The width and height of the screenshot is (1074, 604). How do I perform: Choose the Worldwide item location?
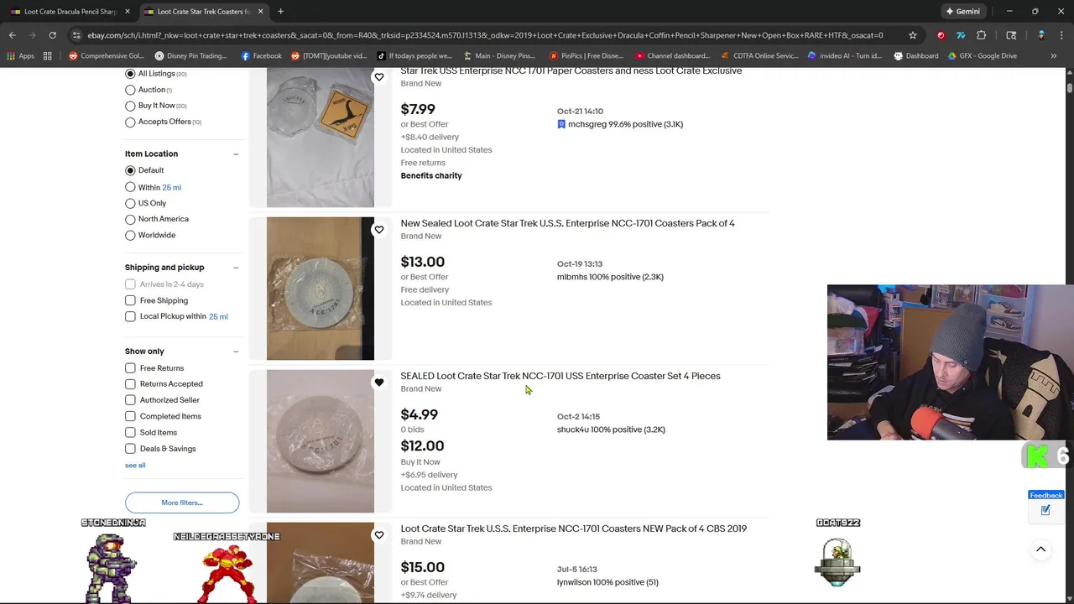point(130,236)
